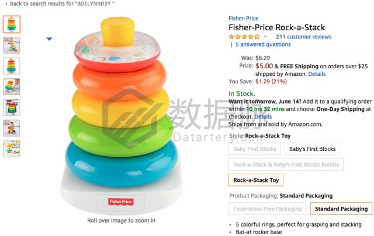Select Frustration-Free Packaging option
Image resolution: width=374 pixels, height=236 pixels.
click(x=268, y=209)
